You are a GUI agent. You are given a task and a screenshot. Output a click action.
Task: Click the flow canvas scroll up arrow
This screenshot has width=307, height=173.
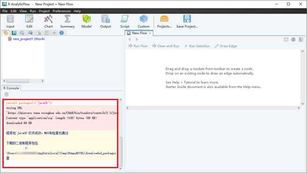pos(302,51)
